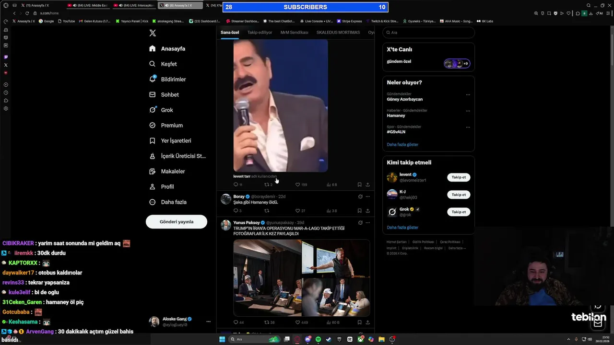The image size is (614, 345).
Task: Switch to LIVE: Middle East browser tab
Action: [x=87, y=5]
